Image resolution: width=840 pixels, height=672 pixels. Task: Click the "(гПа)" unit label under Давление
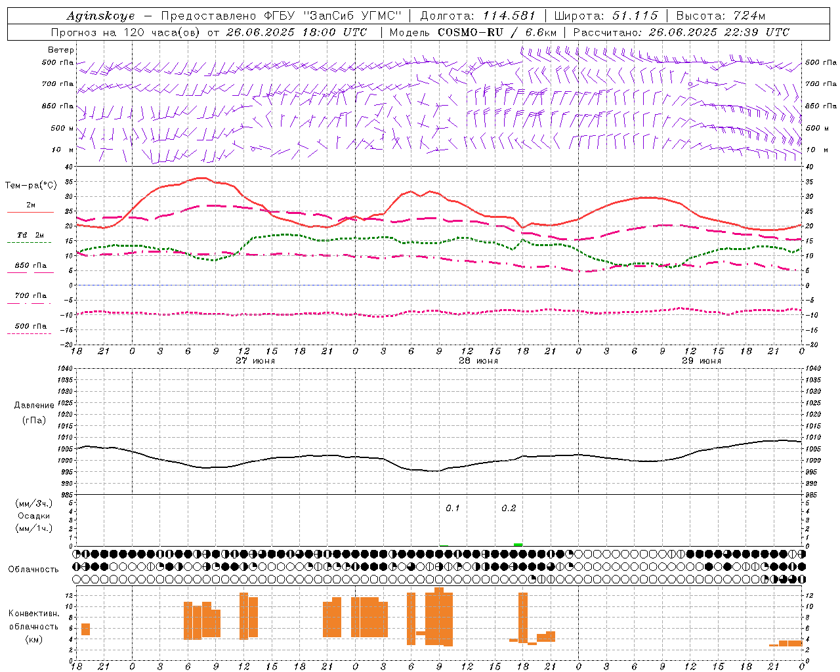point(34,421)
